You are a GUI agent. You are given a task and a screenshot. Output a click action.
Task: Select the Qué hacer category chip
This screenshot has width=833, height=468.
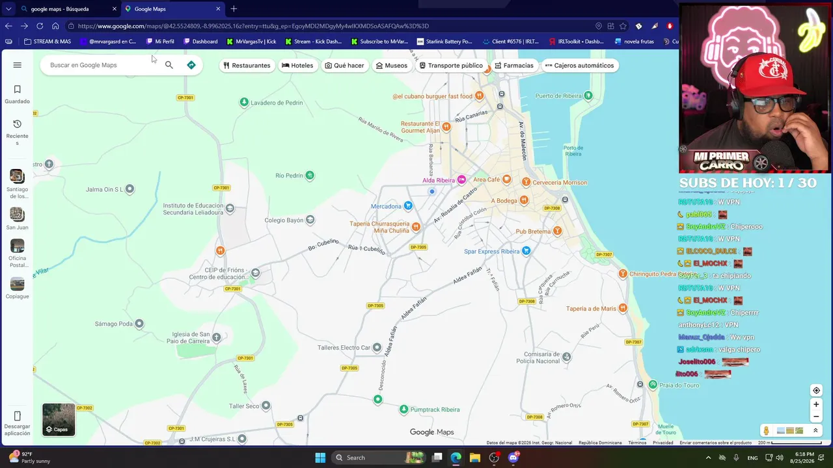[345, 66]
